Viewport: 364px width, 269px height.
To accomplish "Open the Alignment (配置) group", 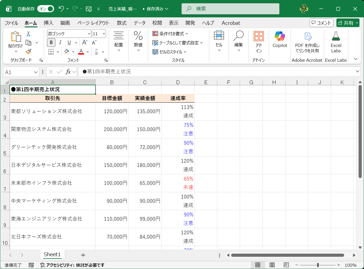I will tap(119, 42).
